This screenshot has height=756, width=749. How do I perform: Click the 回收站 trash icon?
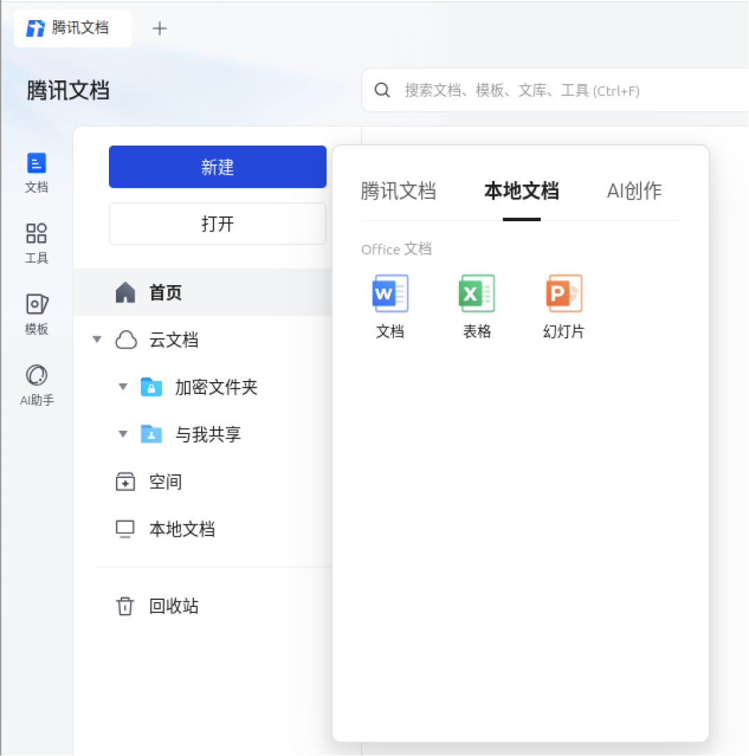point(125,606)
